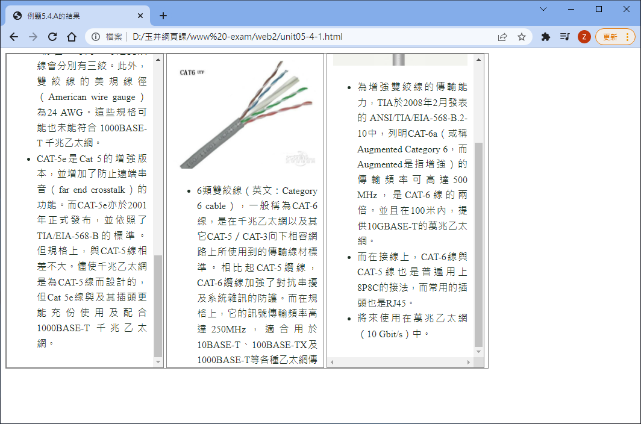The width and height of the screenshot is (641, 424).
Task: Bookmark this page with star
Action: pyautogui.click(x=522, y=37)
